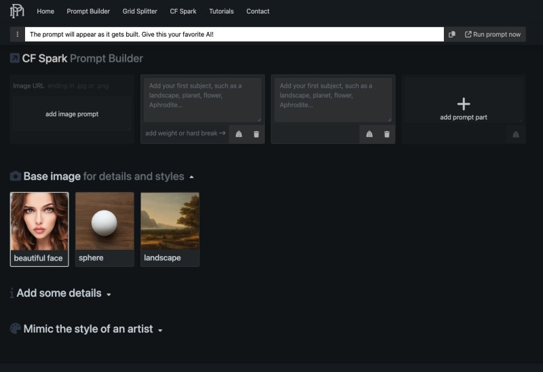Collapse the Base image section
543x372 pixels.
pyautogui.click(x=191, y=177)
